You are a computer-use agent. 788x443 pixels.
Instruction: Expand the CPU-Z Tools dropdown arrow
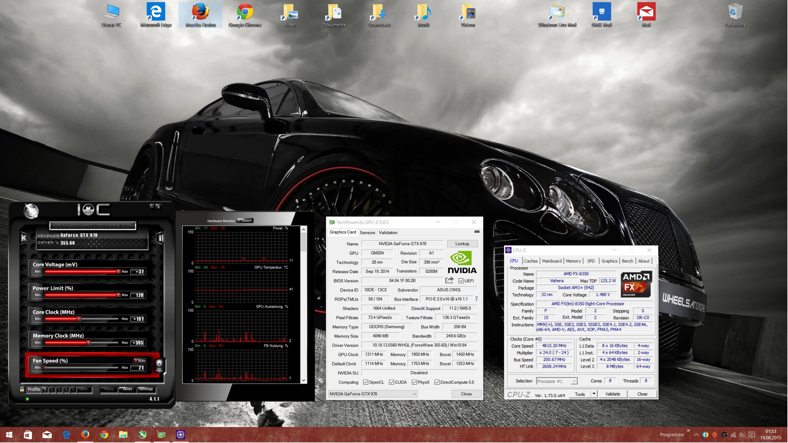click(594, 394)
